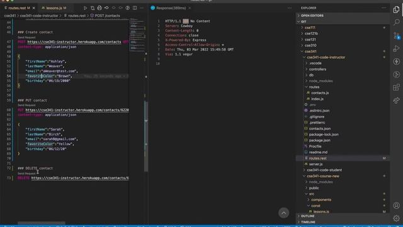Expand the cse131 folder
403x227 pixels.
(343, 39)
